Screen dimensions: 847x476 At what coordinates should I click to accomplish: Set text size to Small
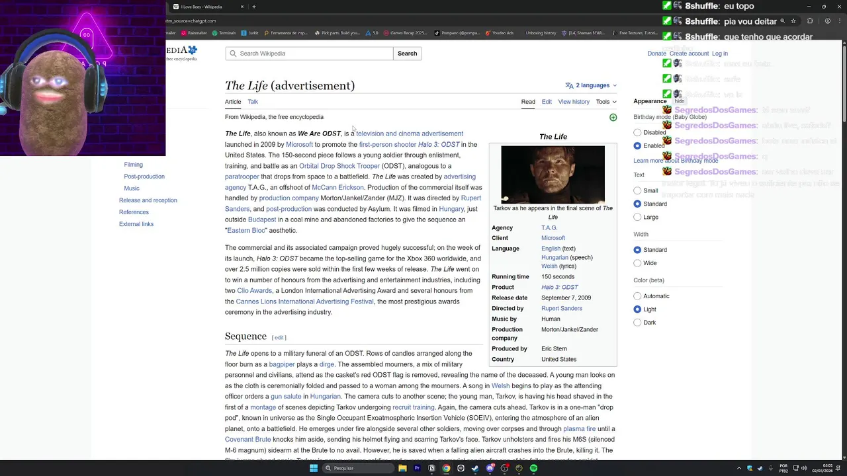(637, 190)
